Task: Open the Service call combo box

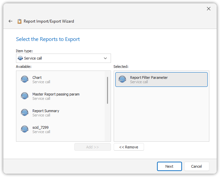Action: (63, 58)
